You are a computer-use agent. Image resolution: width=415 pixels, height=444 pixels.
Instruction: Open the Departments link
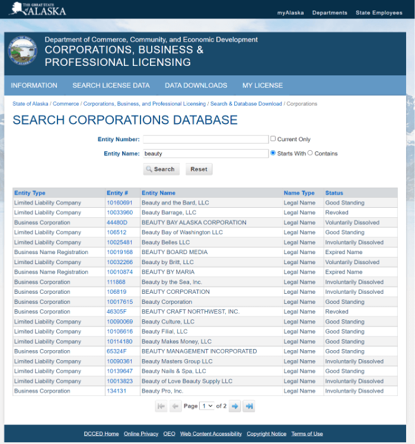pos(330,12)
